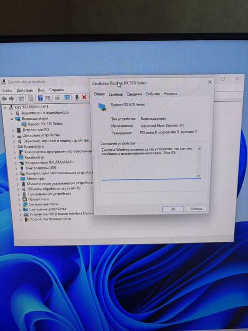
Task: Expand the Объекты обработки звука (APO) node
Action: [18, 189]
